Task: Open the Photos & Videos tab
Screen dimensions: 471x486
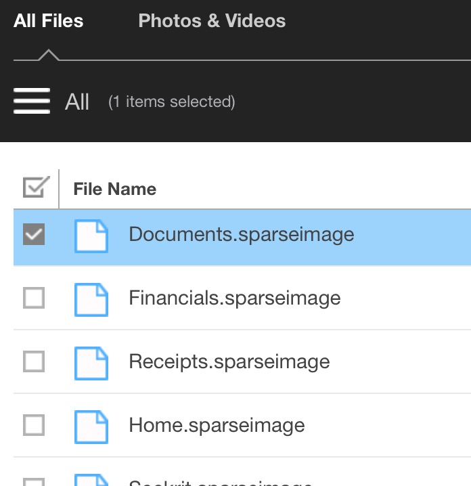Action: pos(212,21)
